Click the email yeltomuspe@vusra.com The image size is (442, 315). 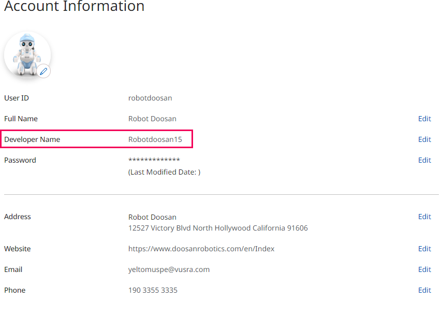click(x=169, y=269)
